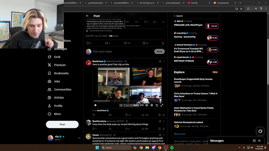Open Spotify from taskbar
The height and width of the screenshot is (151, 269).
click(x=172, y=148)
